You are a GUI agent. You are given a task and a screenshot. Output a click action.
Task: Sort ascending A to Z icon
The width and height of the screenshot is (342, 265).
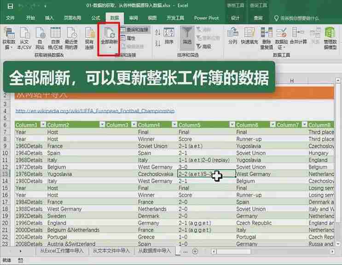tap(157, 33)
